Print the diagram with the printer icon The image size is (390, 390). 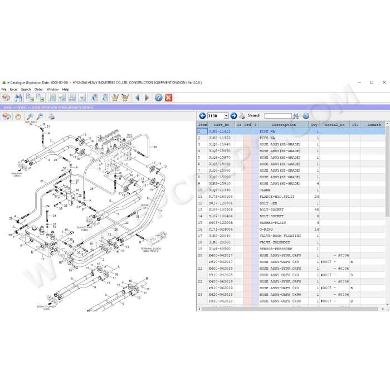(51, 116)
